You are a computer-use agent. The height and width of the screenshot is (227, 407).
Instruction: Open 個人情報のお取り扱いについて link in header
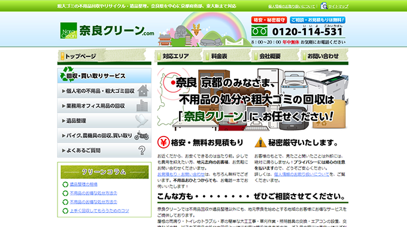pyautogui.click(x=291, y=6)
